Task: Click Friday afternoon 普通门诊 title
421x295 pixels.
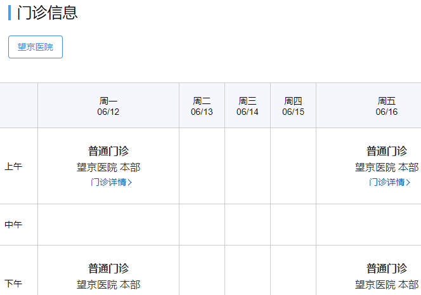Action: coord(386,268)
